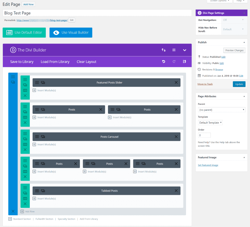This screenshot has height=227, width=250.
Task: Open builder history icon
Action: 184,62
